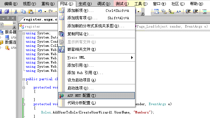
Task: Click Roles.AddUserToRole in the code
Action: tap(59, 112)
